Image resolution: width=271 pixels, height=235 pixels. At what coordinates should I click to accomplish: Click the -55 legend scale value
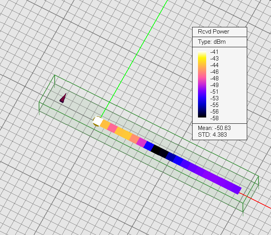(x=214, y=105)
